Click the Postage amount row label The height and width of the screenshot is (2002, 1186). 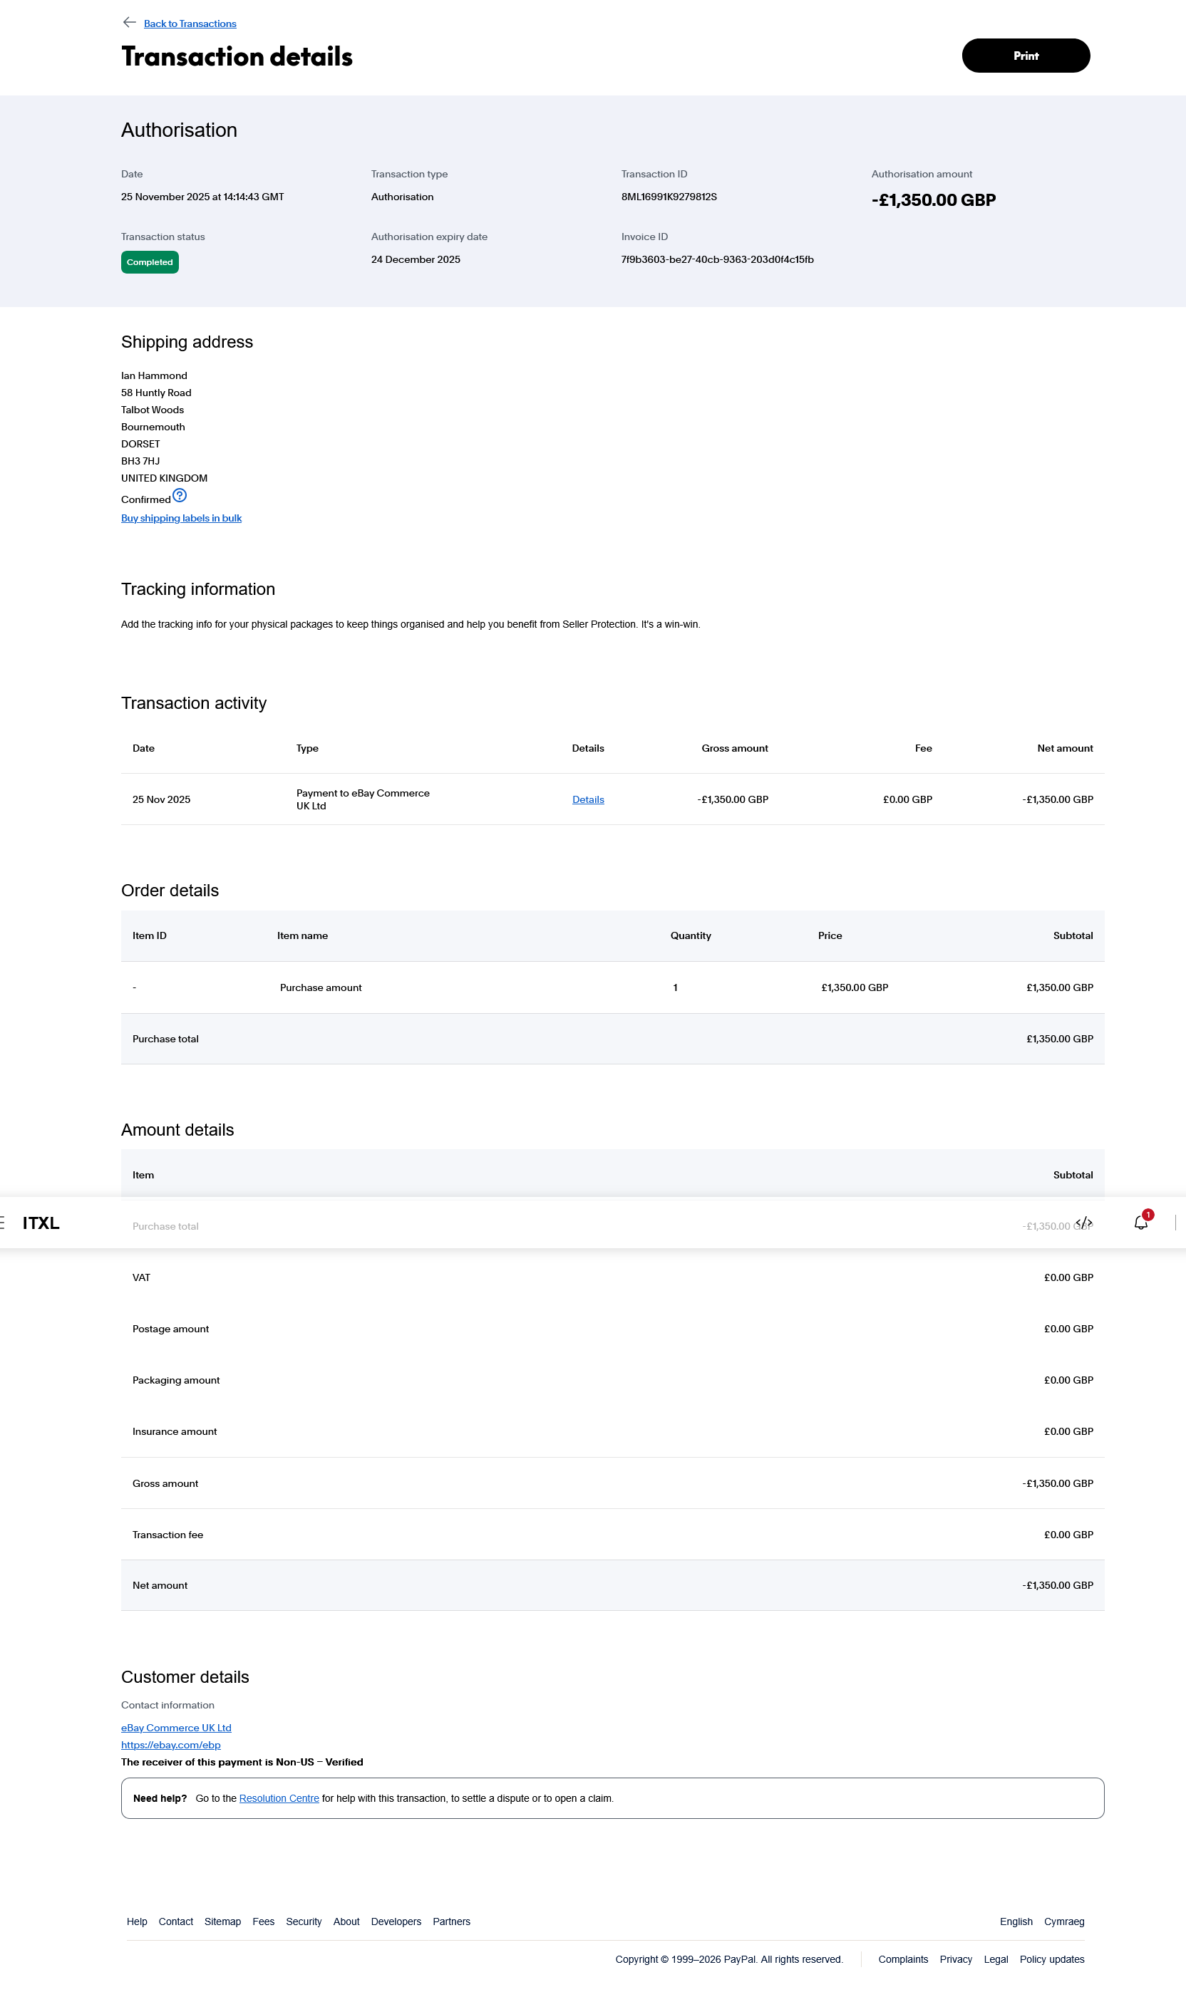171,1329
